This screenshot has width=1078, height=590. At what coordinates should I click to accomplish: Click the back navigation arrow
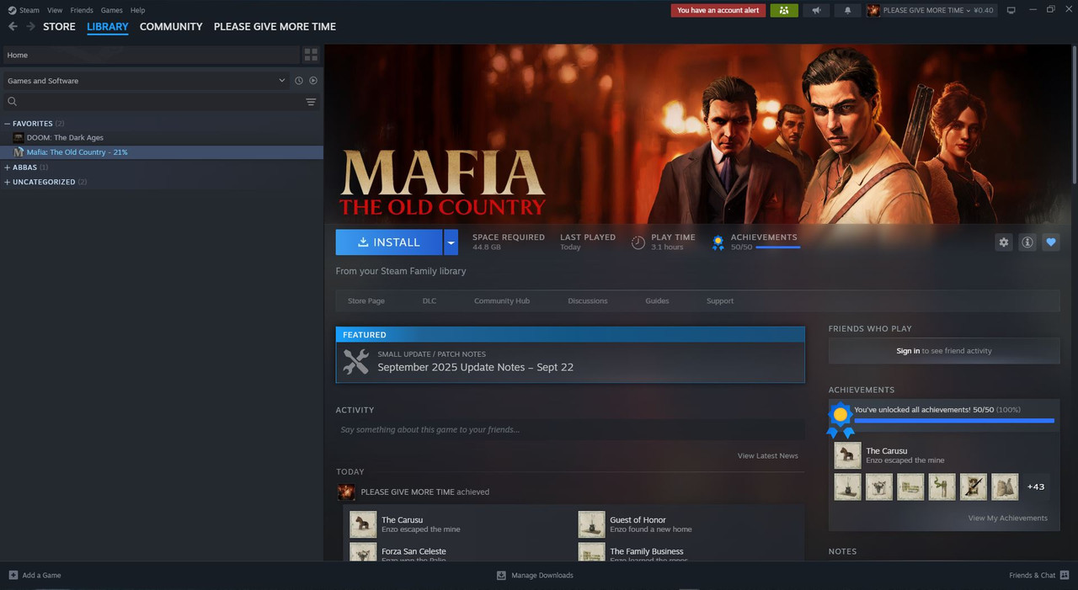coord(13,27)
